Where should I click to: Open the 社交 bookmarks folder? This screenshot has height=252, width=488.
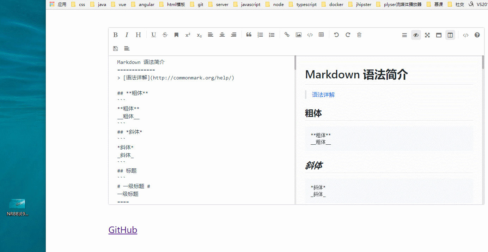456,5
